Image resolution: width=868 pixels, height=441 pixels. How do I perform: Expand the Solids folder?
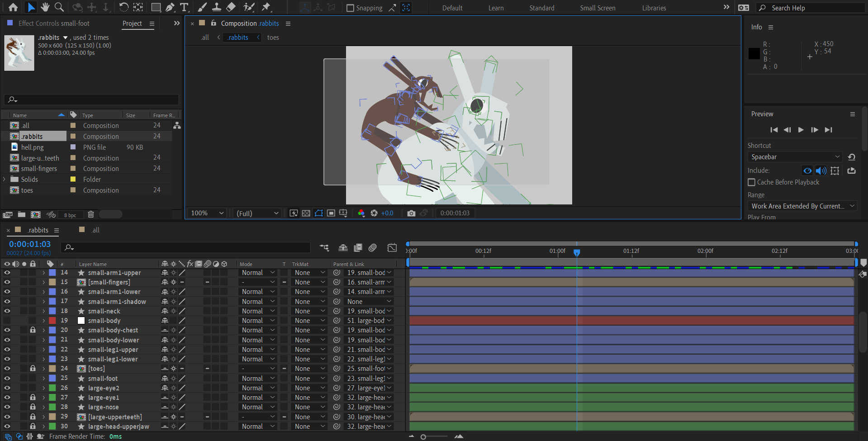[5, 180]
